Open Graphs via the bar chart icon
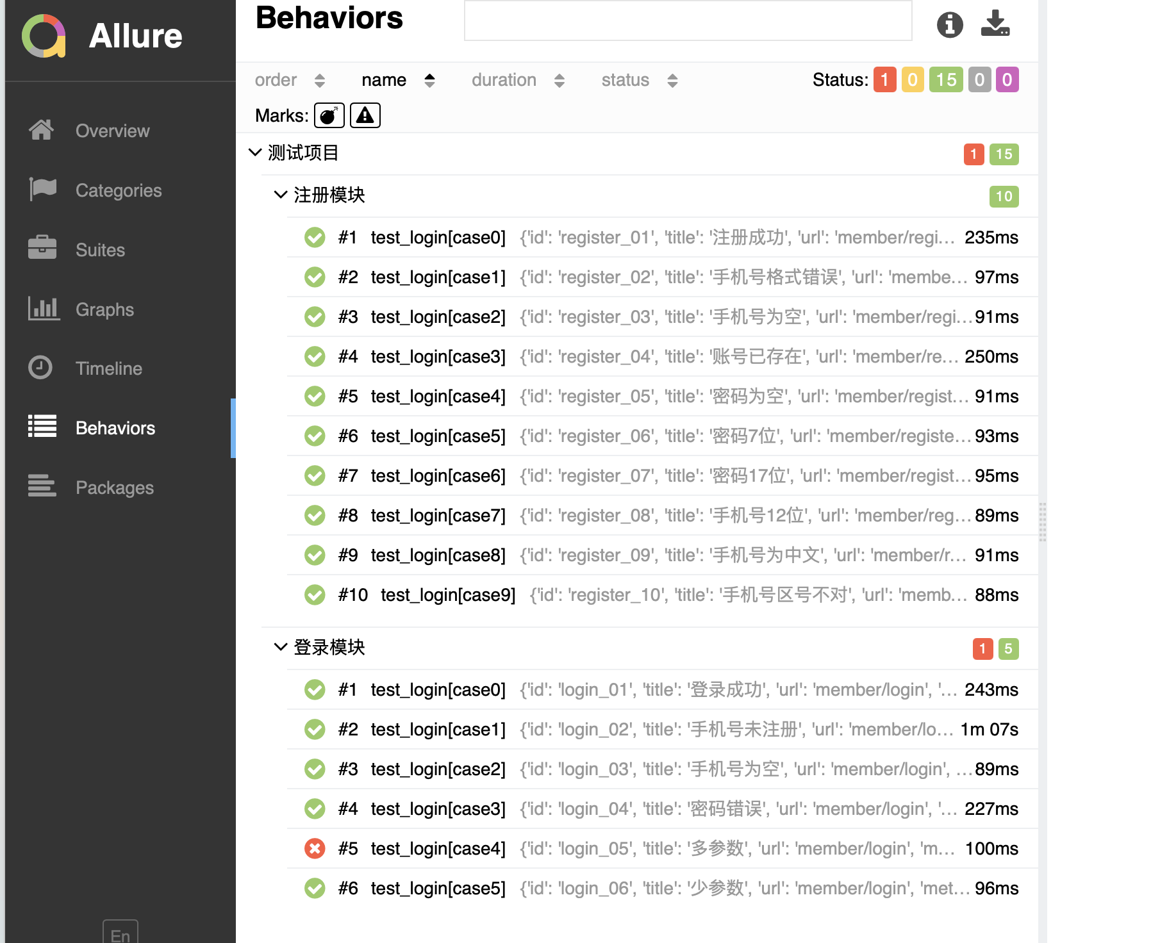Image resolution: width=1160 pixels, height=943 pixels. pos(44,309)
